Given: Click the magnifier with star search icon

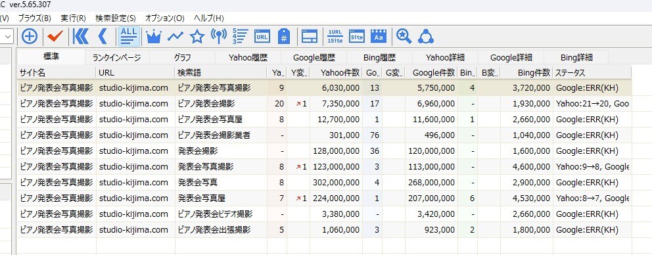Looking at the screenshot, I should point(404,36).
